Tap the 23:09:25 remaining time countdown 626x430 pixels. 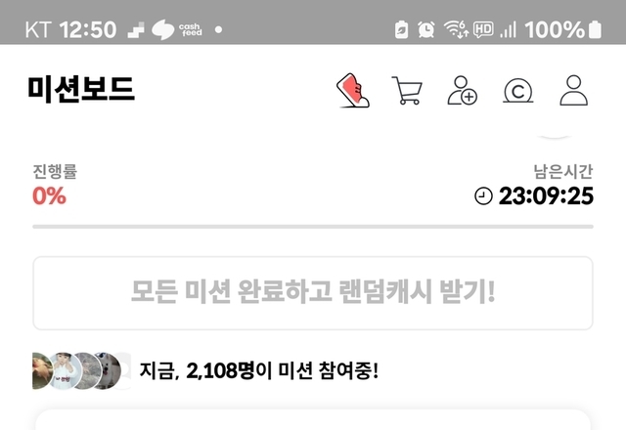(546, 195)
